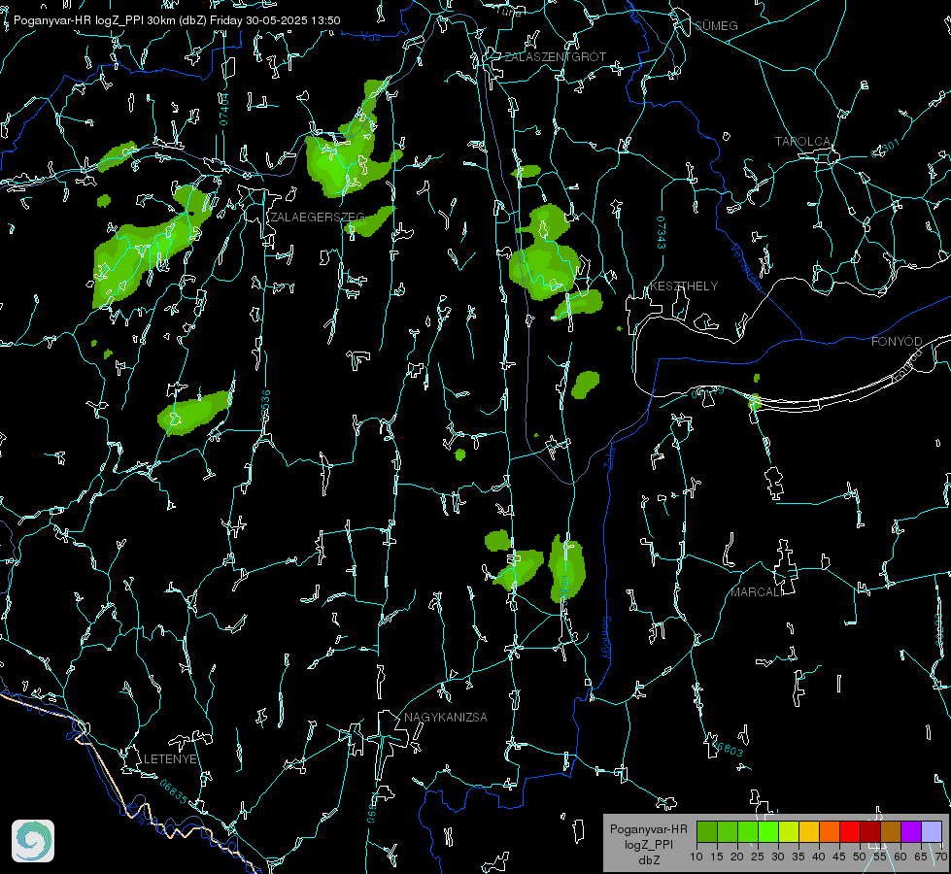Click the legend unit dbZ

649,860
